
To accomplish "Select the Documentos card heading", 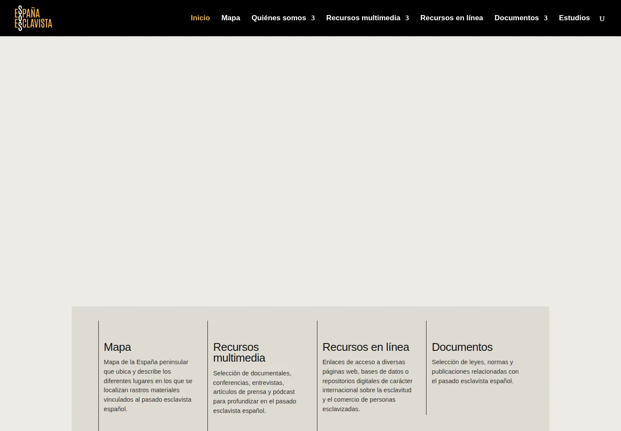I will [x=462, y=347].
